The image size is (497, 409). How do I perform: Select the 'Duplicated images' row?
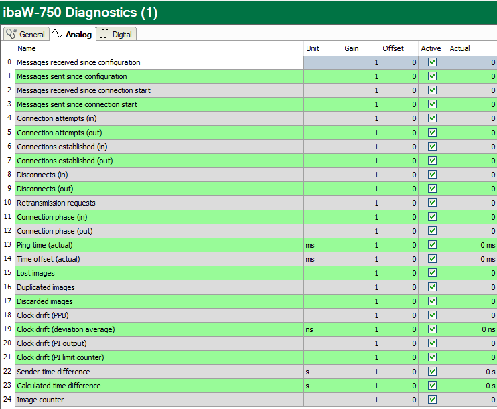pos(256,287)
